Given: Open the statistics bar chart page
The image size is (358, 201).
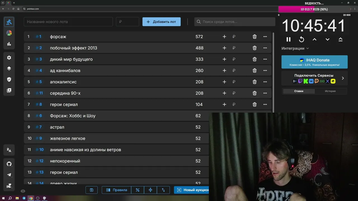Looking at the screenshot, I should [x=9, y=44].
